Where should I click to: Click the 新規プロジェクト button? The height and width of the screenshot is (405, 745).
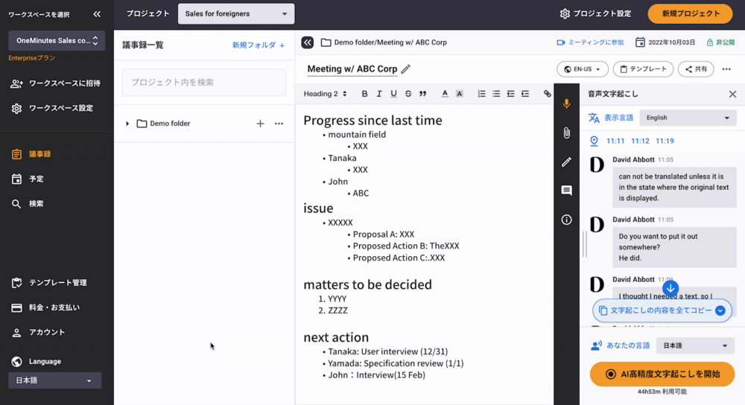[x=690, y=13]
